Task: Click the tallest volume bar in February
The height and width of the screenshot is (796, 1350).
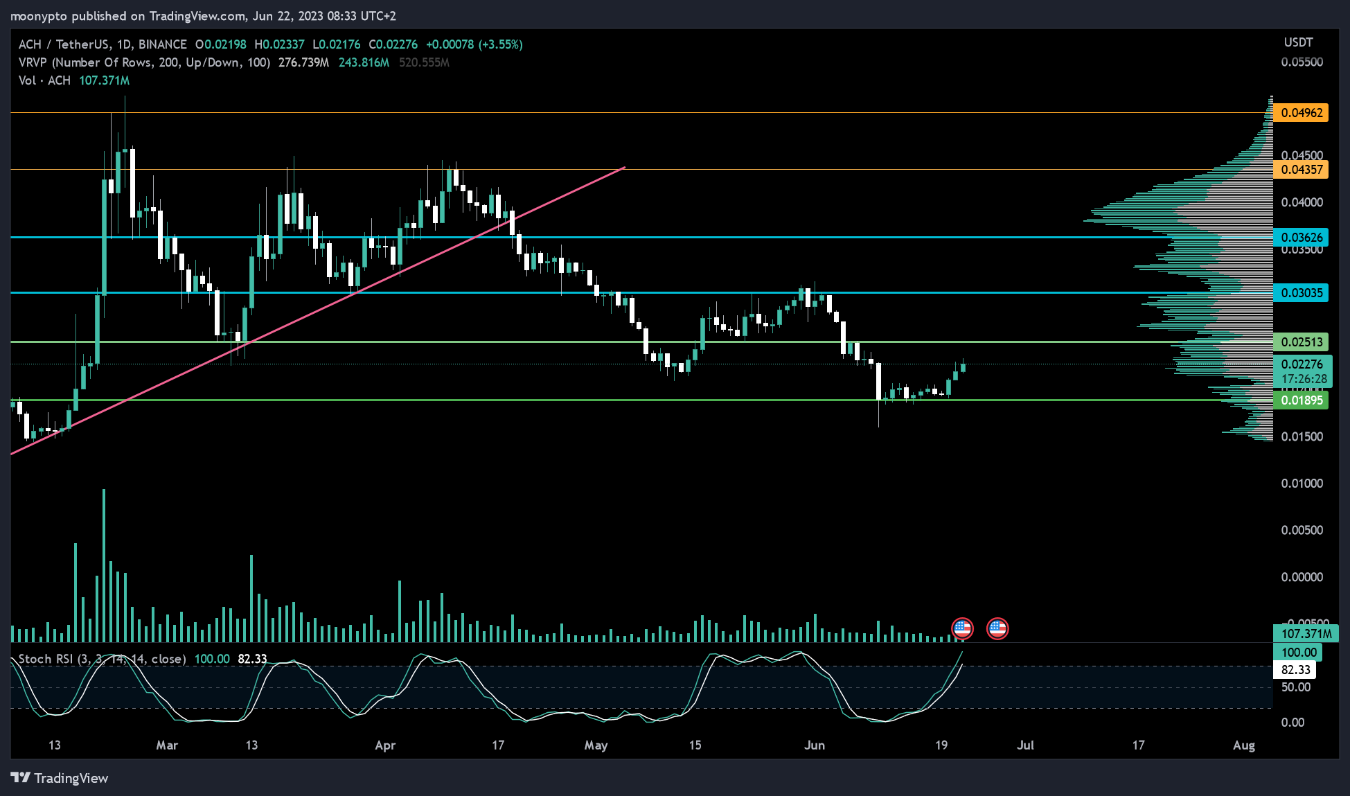Action: click(104, 565)
